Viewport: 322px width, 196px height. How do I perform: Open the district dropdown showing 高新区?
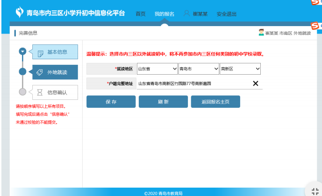click(x=240, y=69)
